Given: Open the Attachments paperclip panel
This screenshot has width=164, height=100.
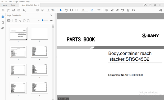Looking at the screenshot, I should tap(3, 28).
